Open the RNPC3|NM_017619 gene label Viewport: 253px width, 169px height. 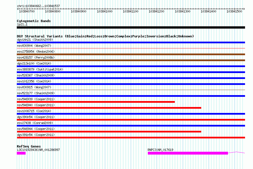160,150
